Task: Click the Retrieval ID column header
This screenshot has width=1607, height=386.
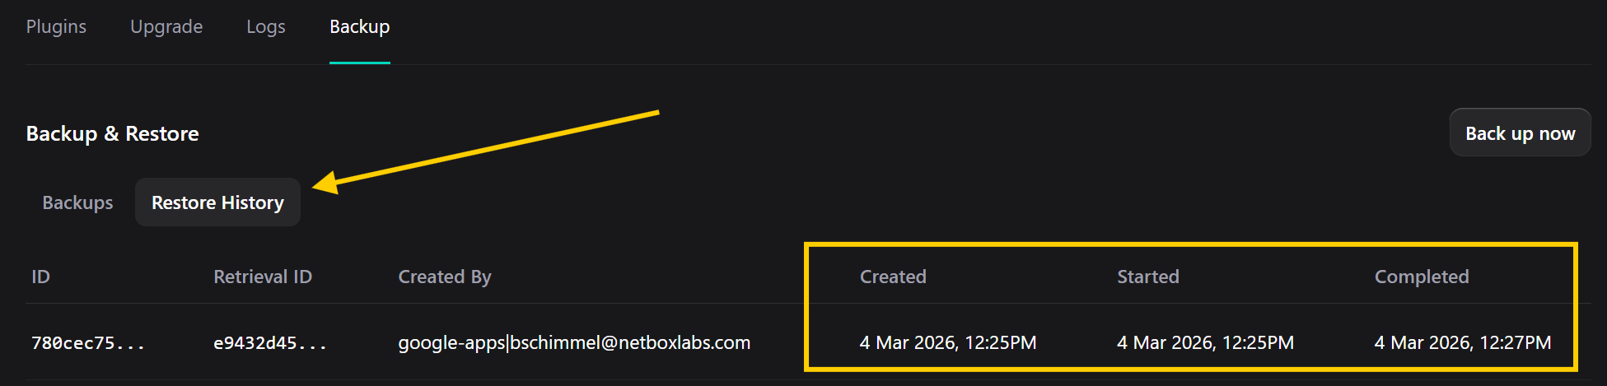Action: [x=263, y=277]
